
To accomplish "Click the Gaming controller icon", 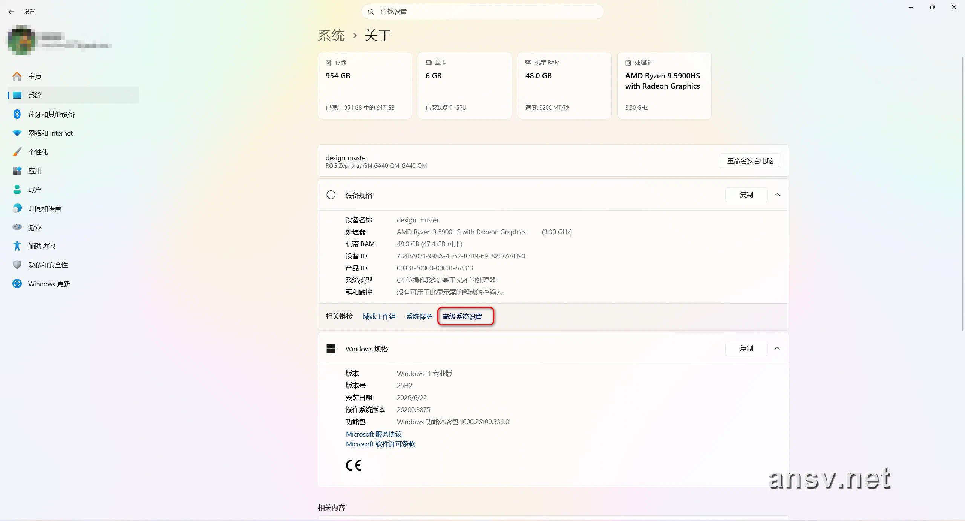I will pos(17,227).
